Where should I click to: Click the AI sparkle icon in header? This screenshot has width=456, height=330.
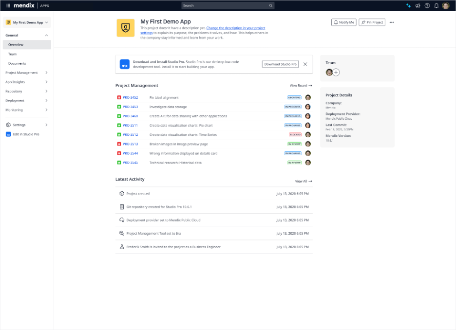click(x=408, y=6)
